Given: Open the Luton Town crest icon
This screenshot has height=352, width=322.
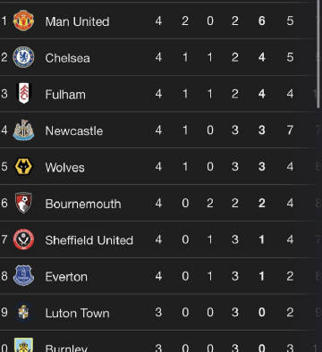Looking at the screenshot, I should click(x=23, y=312).
